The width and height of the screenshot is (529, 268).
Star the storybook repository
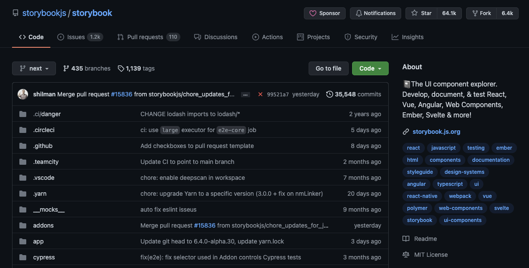tap(421, 13)
